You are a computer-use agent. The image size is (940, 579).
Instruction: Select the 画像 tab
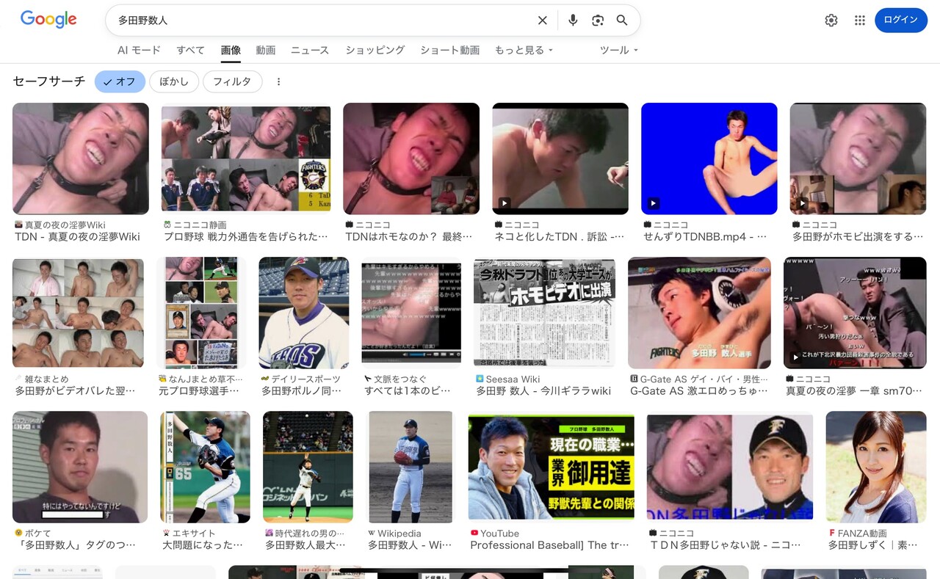[231, 50]
